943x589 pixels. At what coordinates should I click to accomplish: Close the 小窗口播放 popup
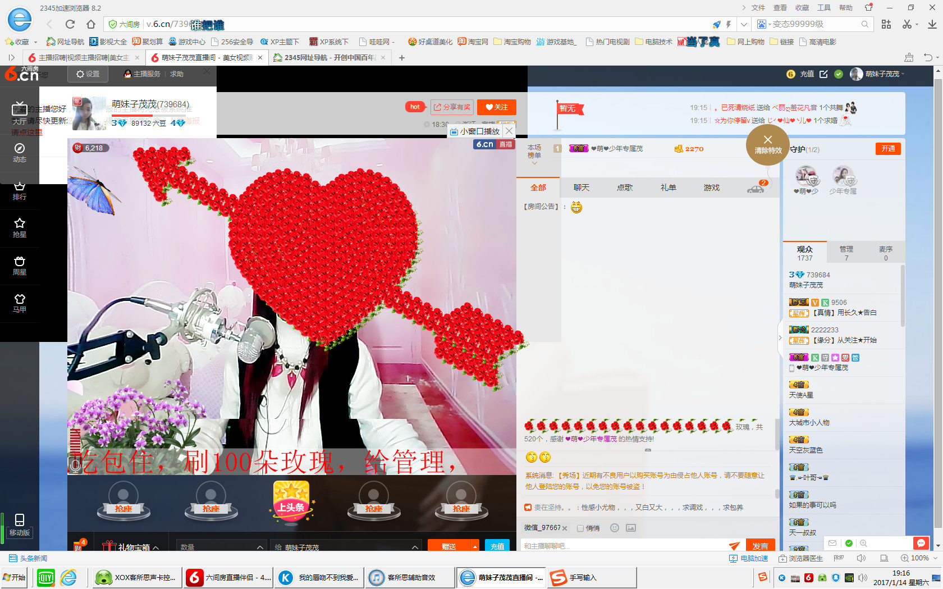pyautogui.click(x=509, y=131)
